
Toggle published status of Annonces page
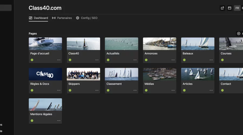146,60
